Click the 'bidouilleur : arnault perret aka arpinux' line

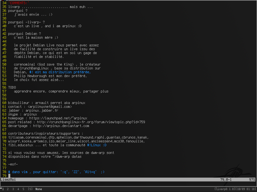click(x=47, y=103)
